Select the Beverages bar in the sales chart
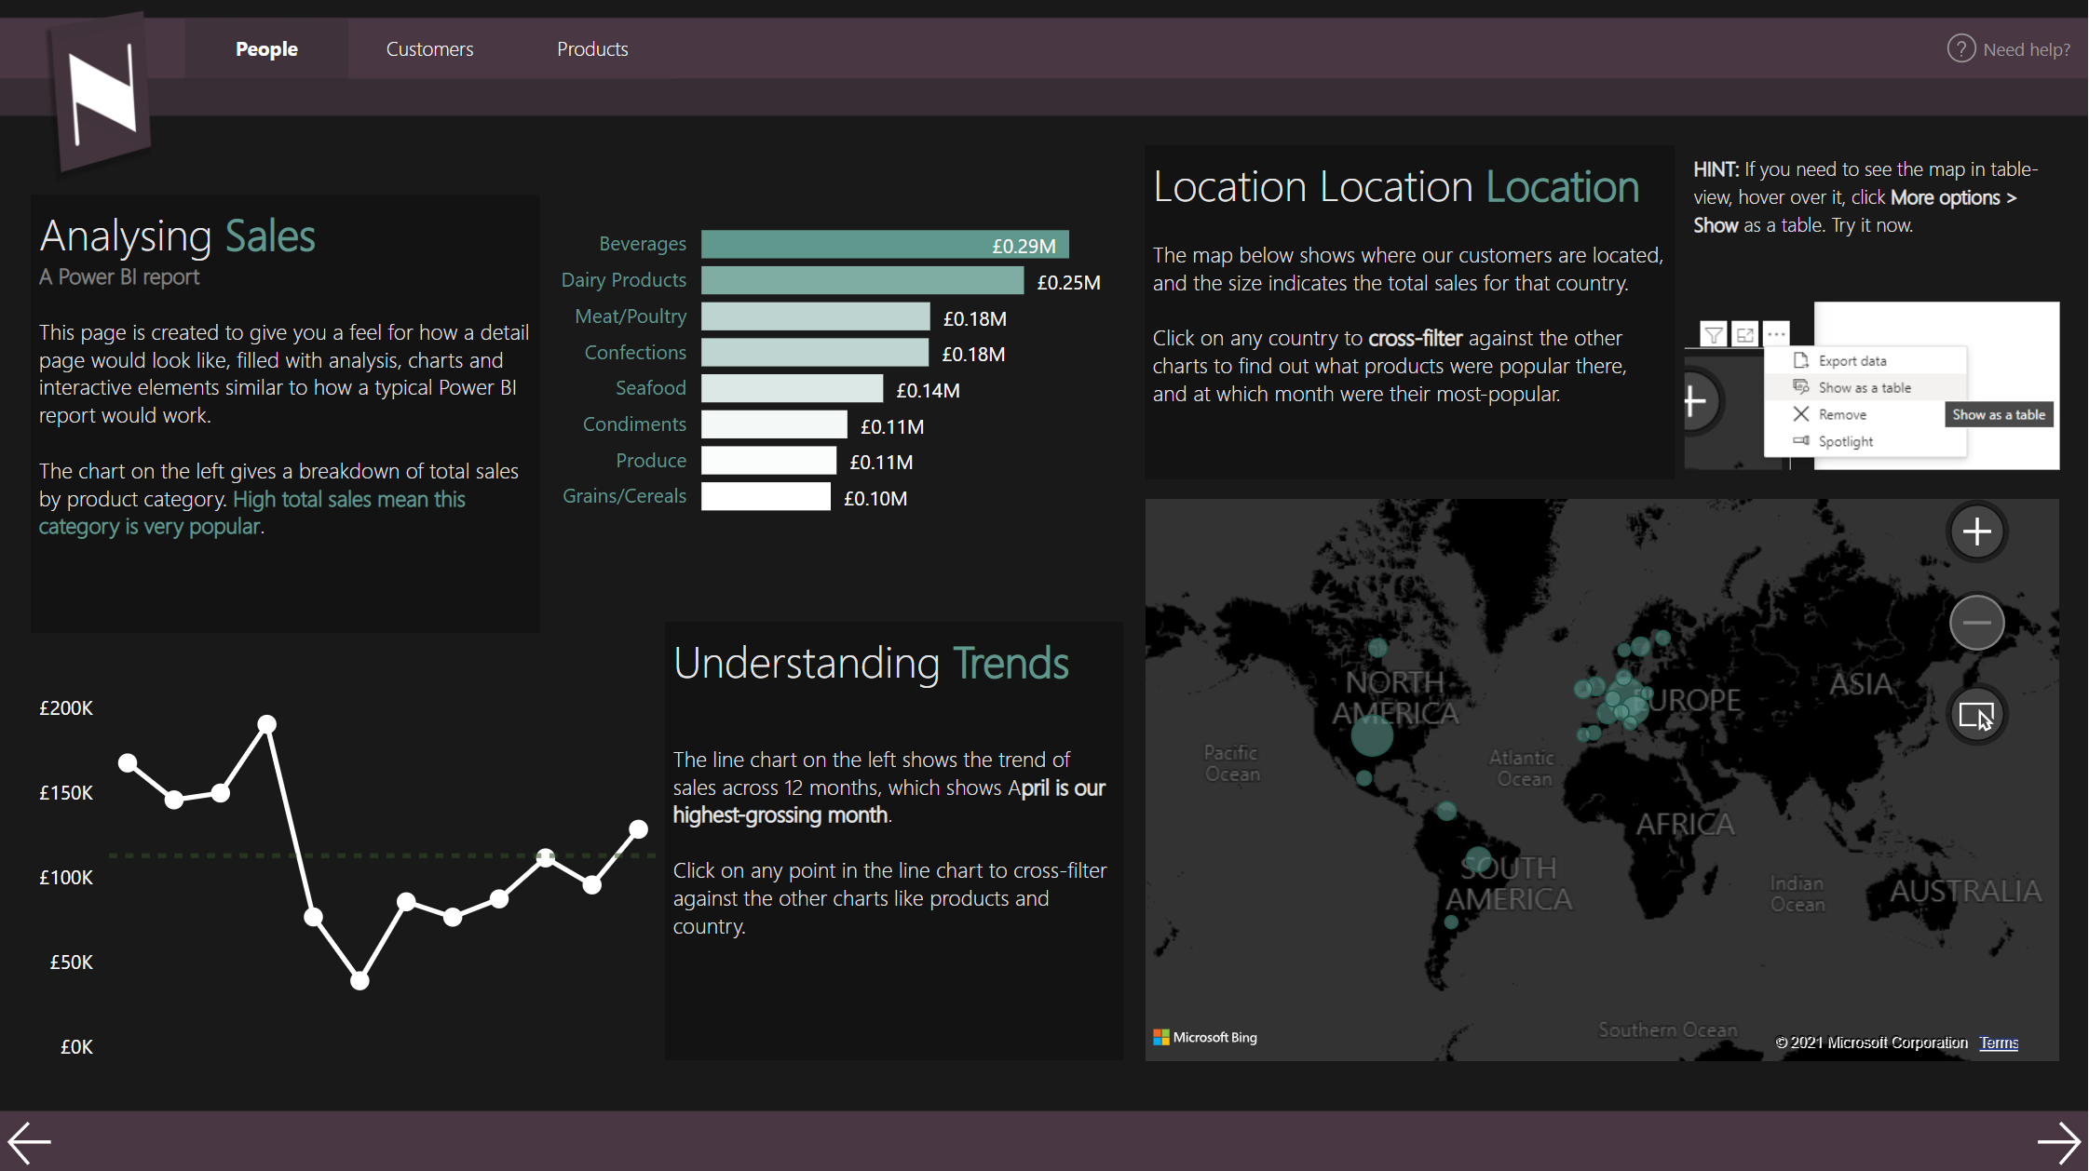This screenshot has height=1171, width=2089. [x=883, y=245]
